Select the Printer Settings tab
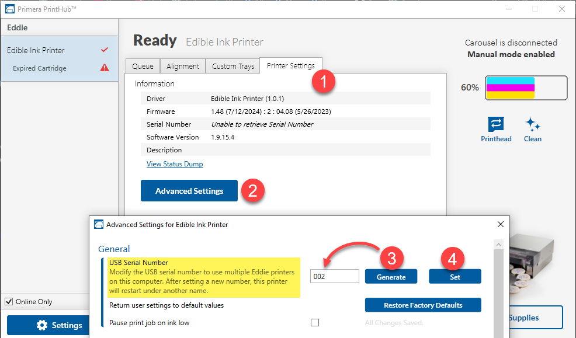The image size is (576, 338). tap(290, 66)
